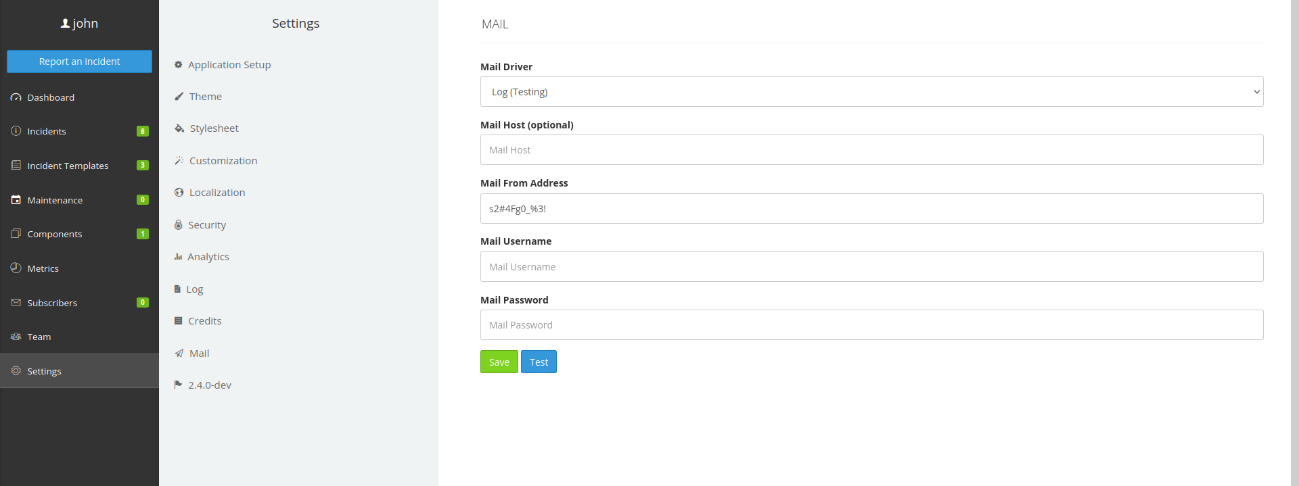Click the john username at top
The width and height of the screenshot is (1299, 486).
point(85,24)
